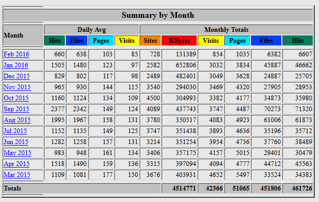
Task: Select Jan 2016 monthly files 45887
Action: (x=272, y=65)
